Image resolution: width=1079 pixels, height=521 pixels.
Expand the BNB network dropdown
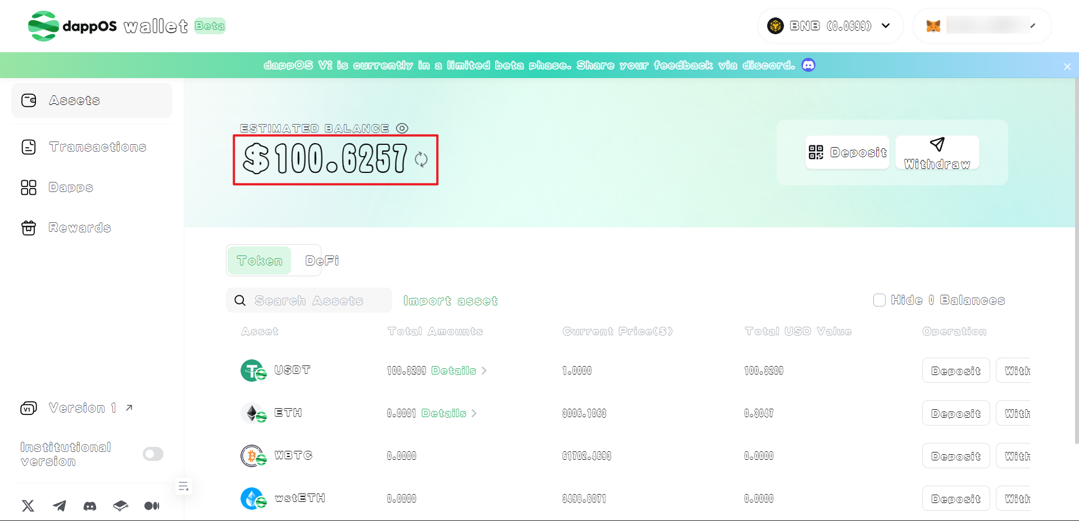coord(829,26)
